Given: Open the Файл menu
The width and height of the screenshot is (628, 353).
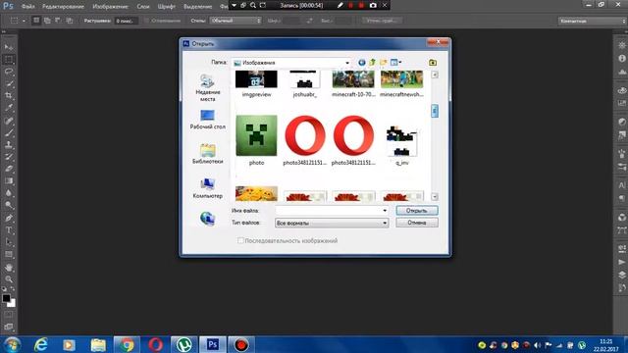Looking at the screenshot, I should 27,7.
